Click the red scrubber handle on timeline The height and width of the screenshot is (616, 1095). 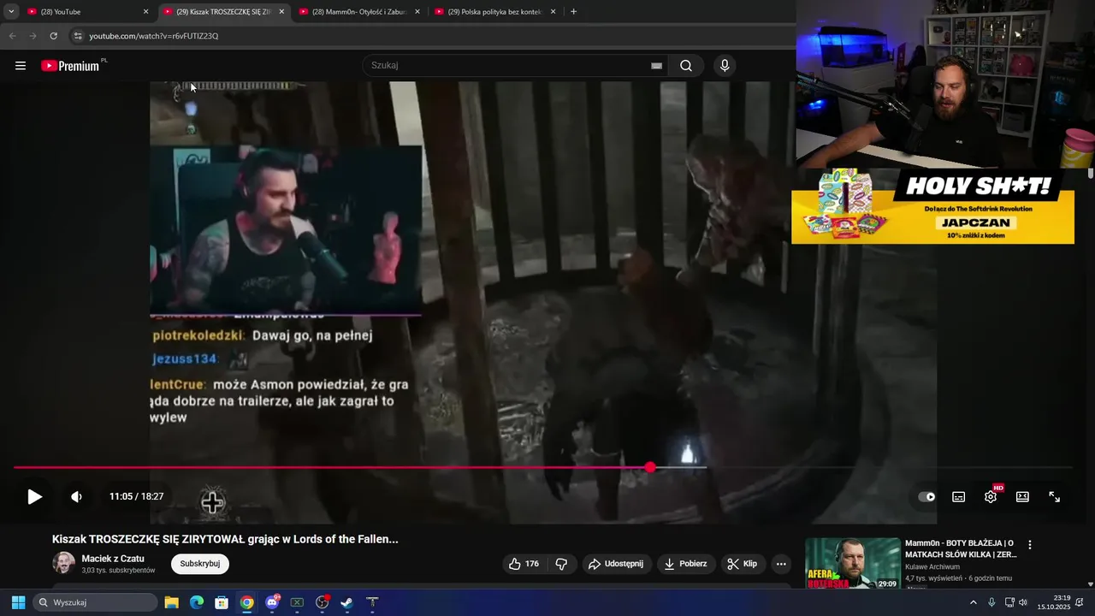coord(650,467)
